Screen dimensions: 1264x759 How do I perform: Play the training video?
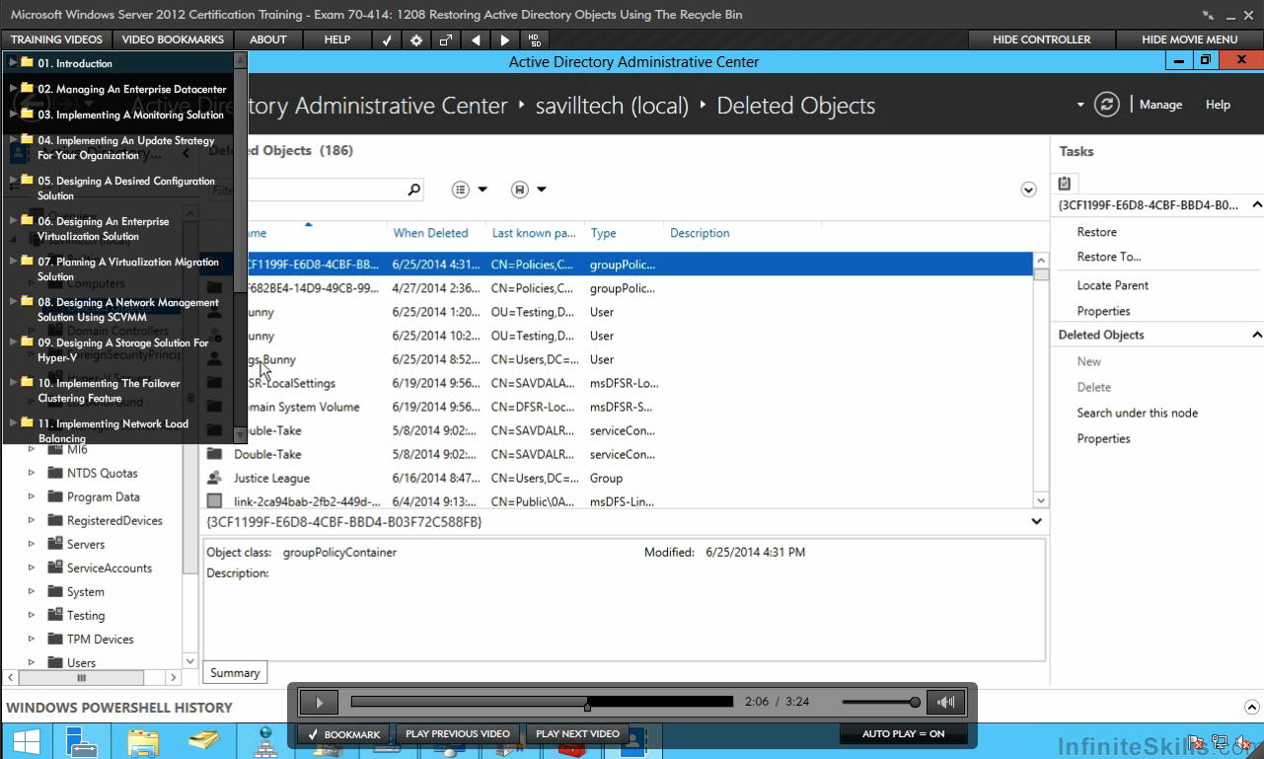point(319,703)
